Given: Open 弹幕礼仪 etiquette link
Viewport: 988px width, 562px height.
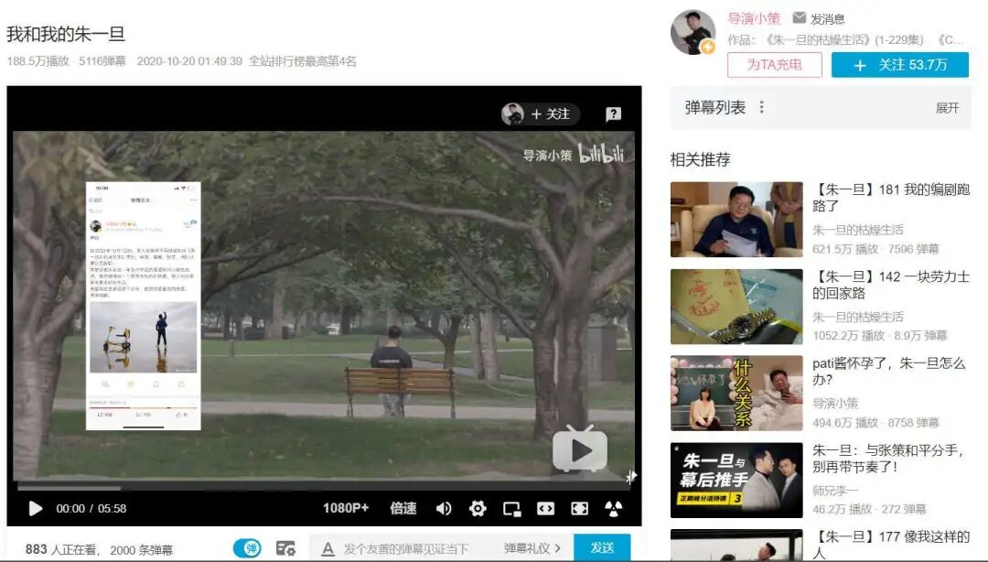Looking at the screenshot, I should pos(532,548).
